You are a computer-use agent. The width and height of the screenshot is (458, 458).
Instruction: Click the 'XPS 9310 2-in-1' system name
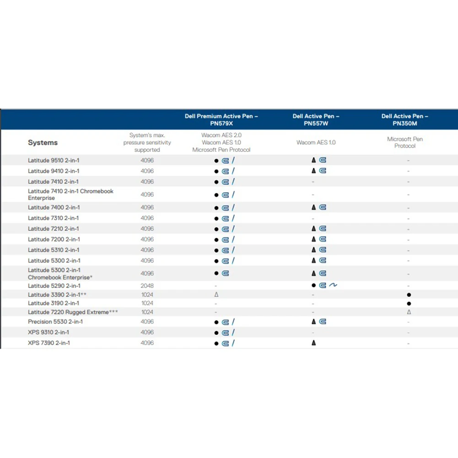[x=48, y=332]
